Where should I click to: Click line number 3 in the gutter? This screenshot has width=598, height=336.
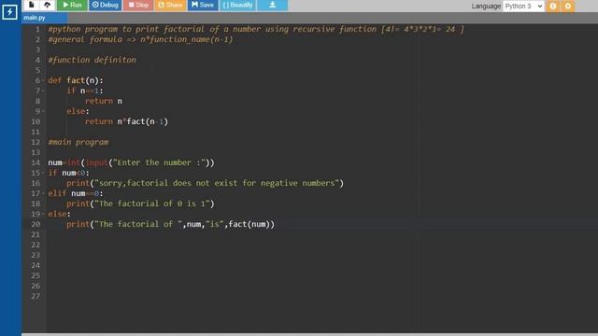tap(37, 49)
